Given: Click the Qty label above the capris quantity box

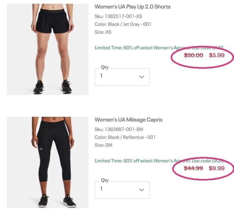Looking at the screenshot, I should pyautogui.click(x=105, y=180).
